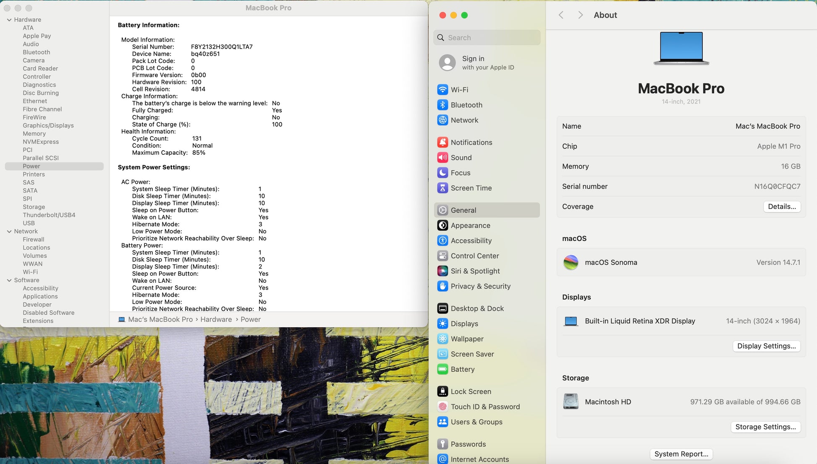The height and width of the screenshot is (464, 817).
Task: Select Graphics/Displays in hardware list
Action: pos(48,125)
